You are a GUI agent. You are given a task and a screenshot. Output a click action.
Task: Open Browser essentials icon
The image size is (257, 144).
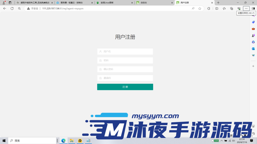(239, 8)
